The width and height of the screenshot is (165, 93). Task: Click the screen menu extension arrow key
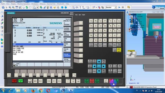click(x=74, y=75)
